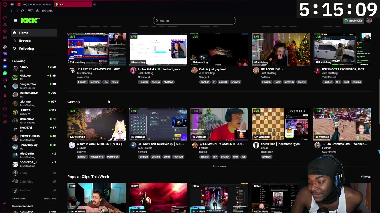Click the fps tag under heelkd

(x=243, y=157)
